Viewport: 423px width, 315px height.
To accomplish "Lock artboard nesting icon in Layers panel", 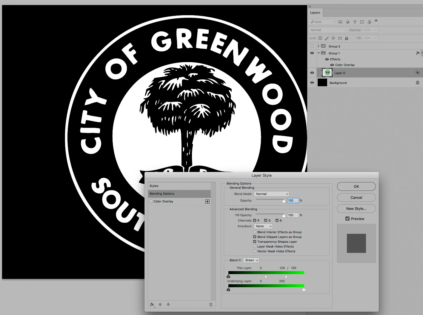I will [x=340, y=38].
